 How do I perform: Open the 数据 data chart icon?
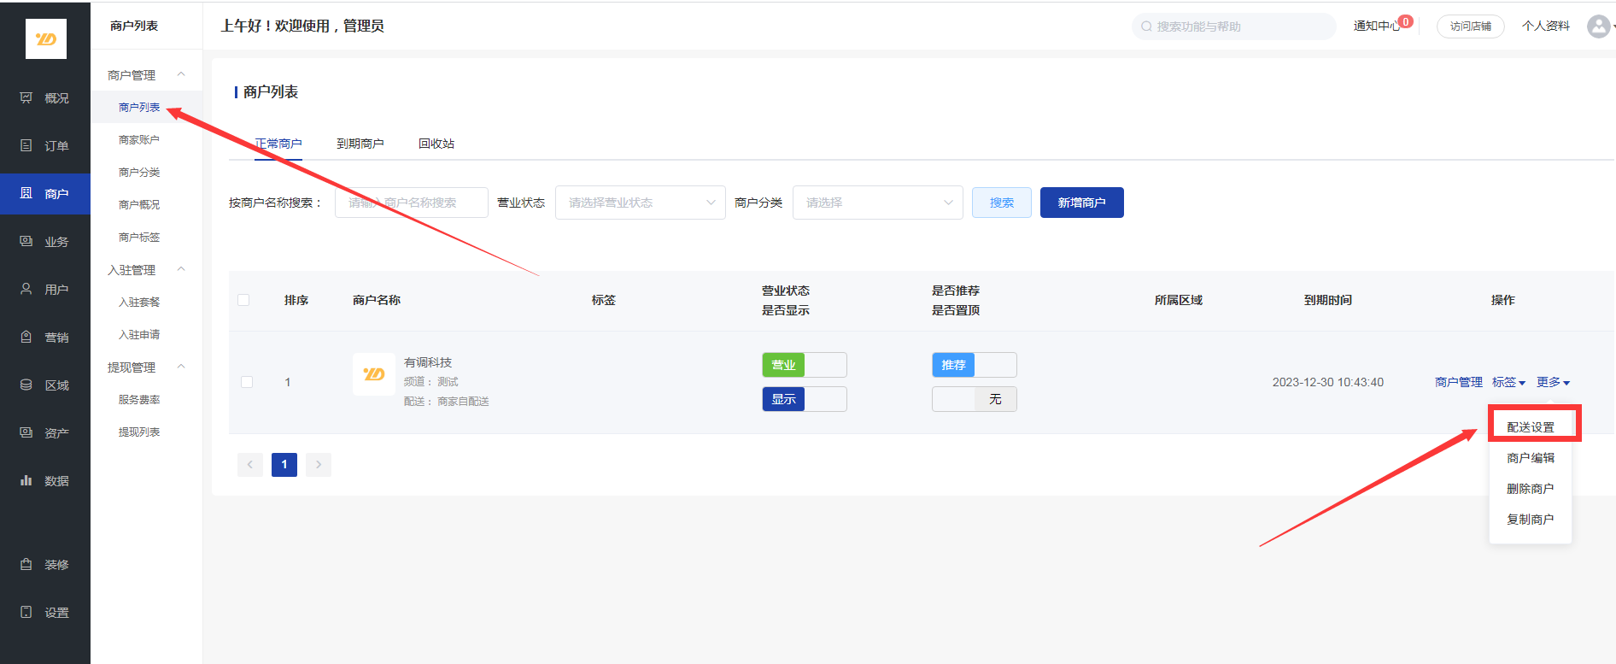(x=26, y=480)
